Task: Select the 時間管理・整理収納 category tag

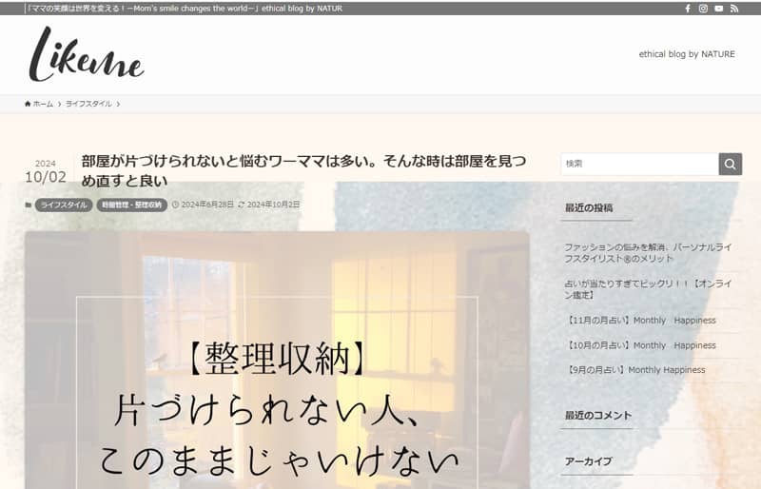Action: (x=131, y=205)
